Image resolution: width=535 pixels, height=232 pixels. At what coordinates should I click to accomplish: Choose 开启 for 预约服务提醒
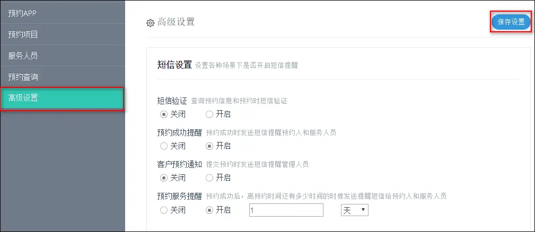point(209,210)
